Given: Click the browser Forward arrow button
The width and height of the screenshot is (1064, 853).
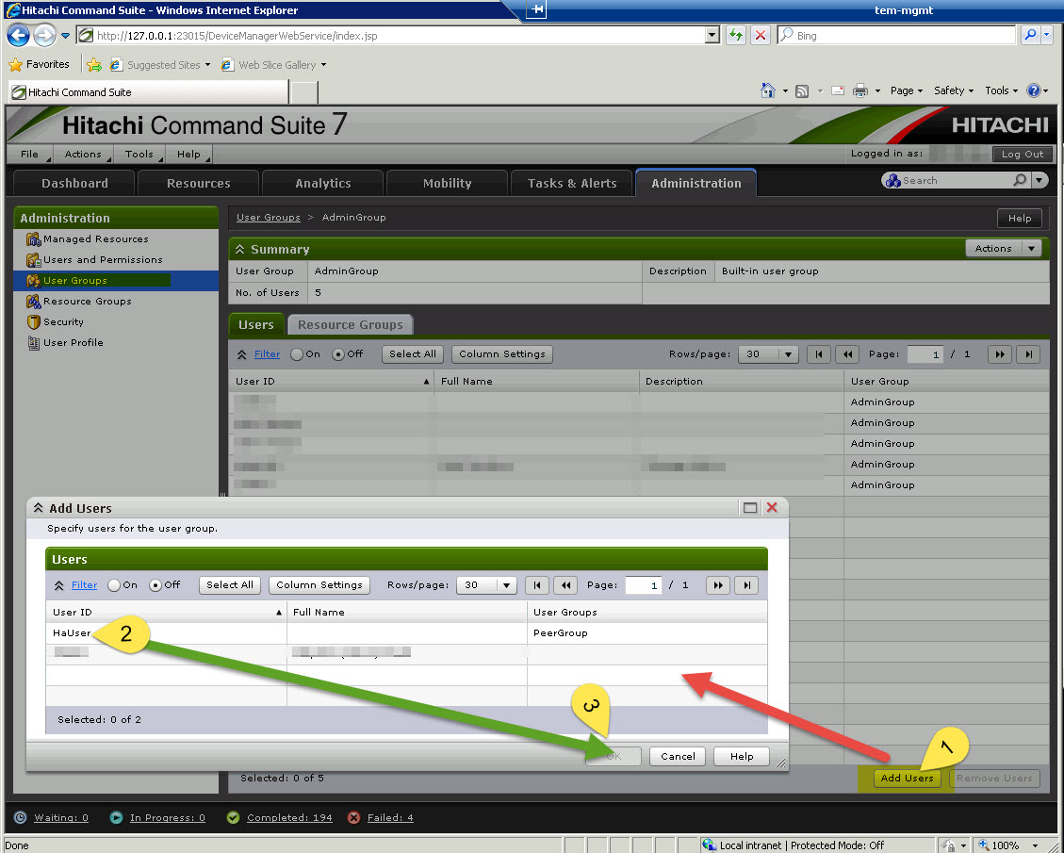Looking at the screenshot, I should (x=45, y=35).
